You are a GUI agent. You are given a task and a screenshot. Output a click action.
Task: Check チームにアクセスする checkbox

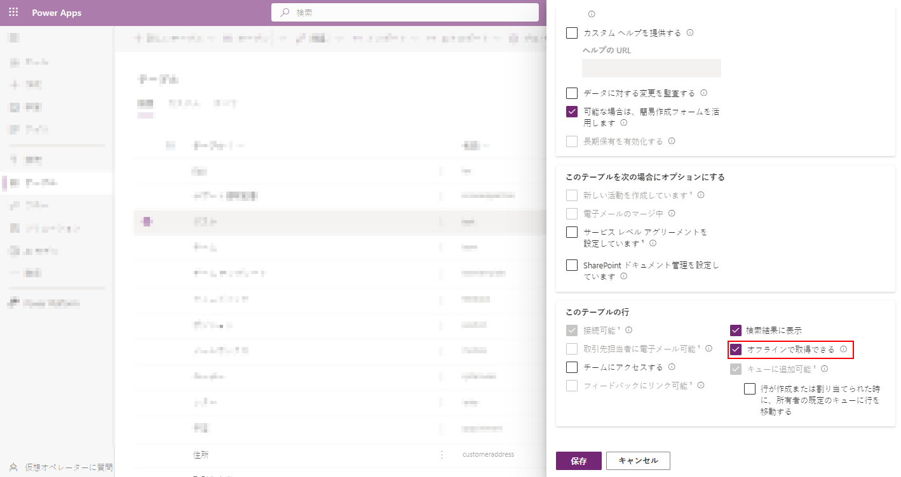click(x=572, y=367)
